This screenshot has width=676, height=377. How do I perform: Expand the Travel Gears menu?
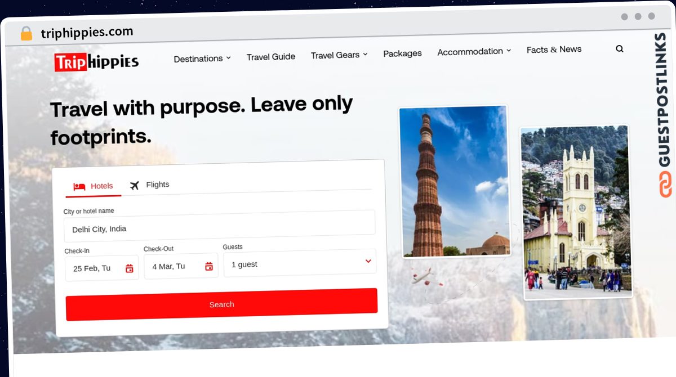pyautogui.click(x=339, y=55)
